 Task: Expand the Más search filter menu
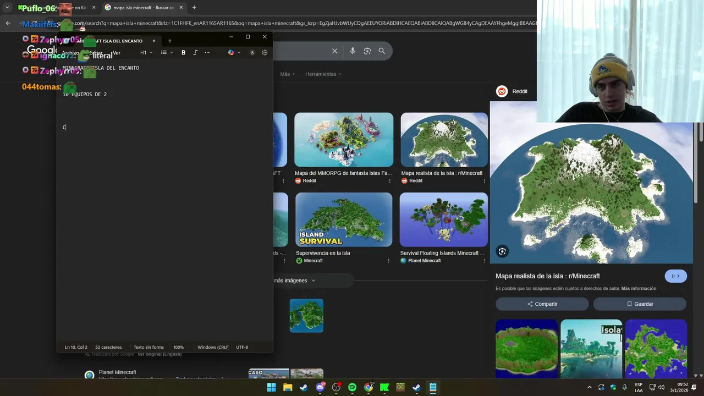287,74
